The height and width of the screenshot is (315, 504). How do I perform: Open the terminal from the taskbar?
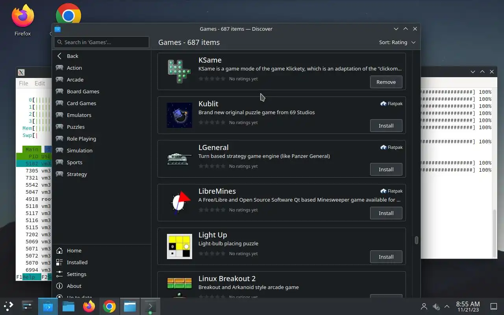[150, 306]
